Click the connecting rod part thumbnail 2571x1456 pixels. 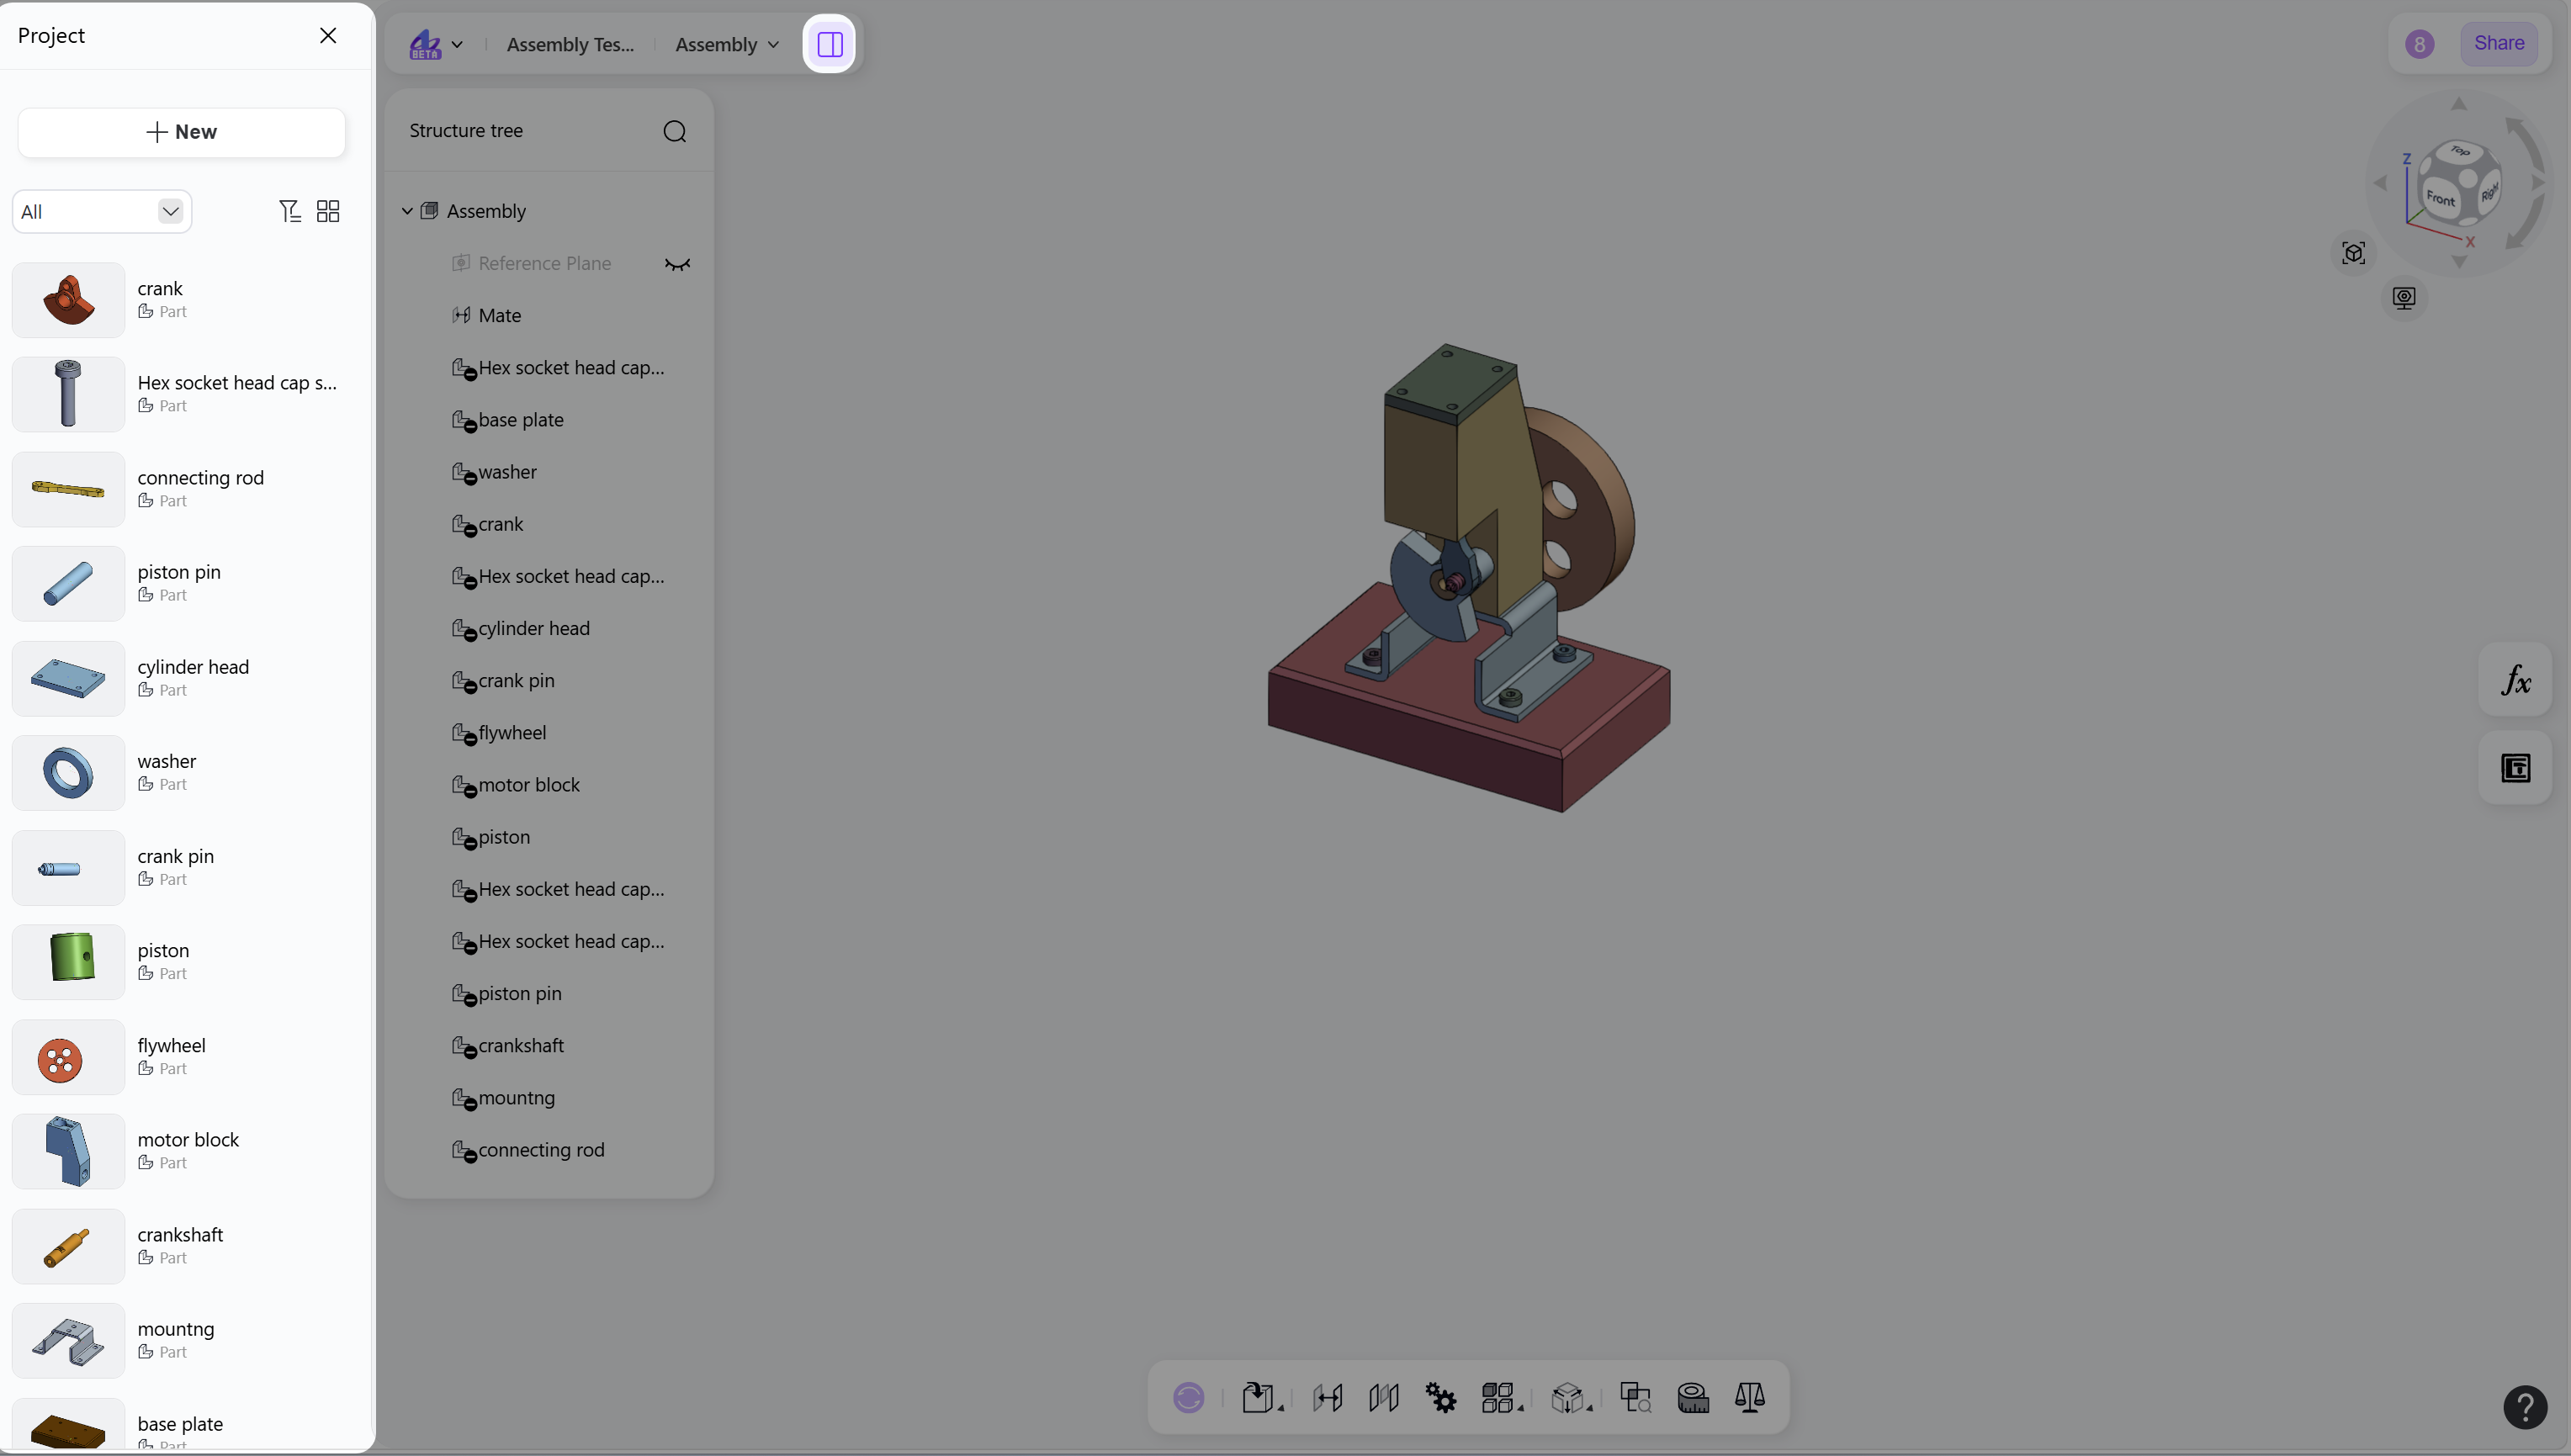tap(68, 489)
